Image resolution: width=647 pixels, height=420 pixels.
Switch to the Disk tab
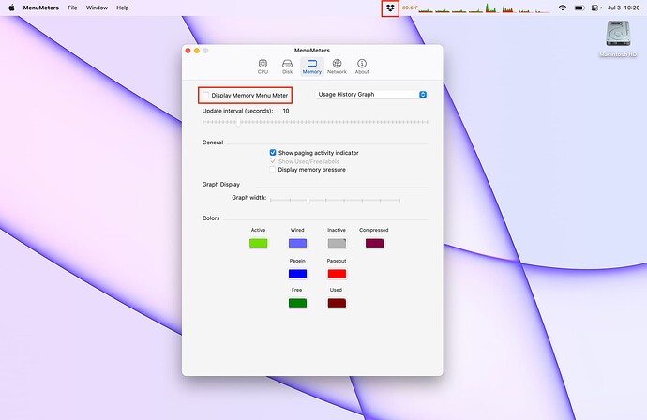[287, 67]
